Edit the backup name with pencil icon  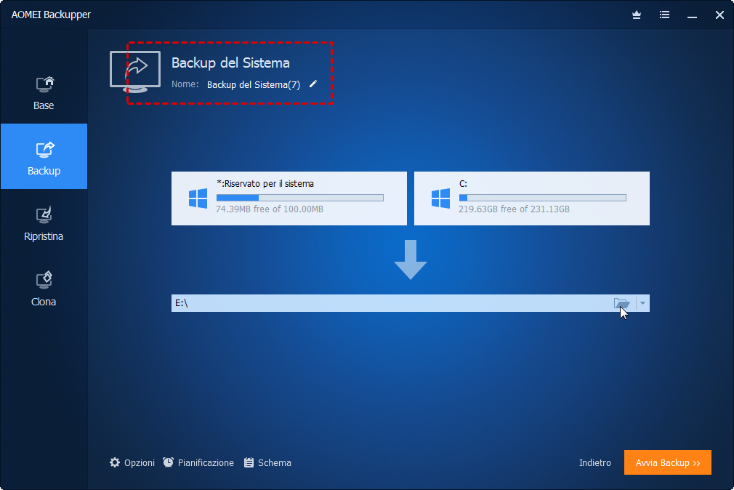coord(313,84)
